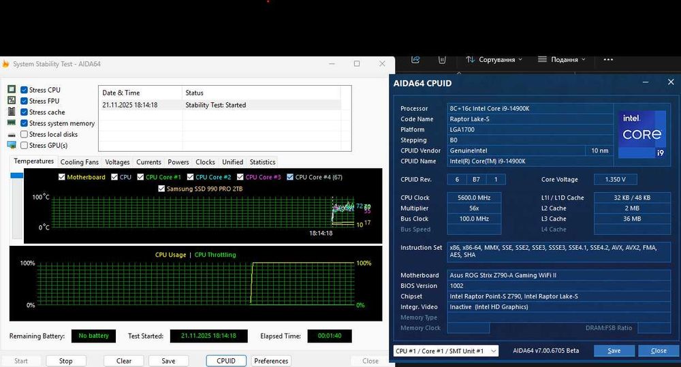The image size is (681, 367).
Task: Click the BIOS Version 1002 value
Action: click(558, 286)
